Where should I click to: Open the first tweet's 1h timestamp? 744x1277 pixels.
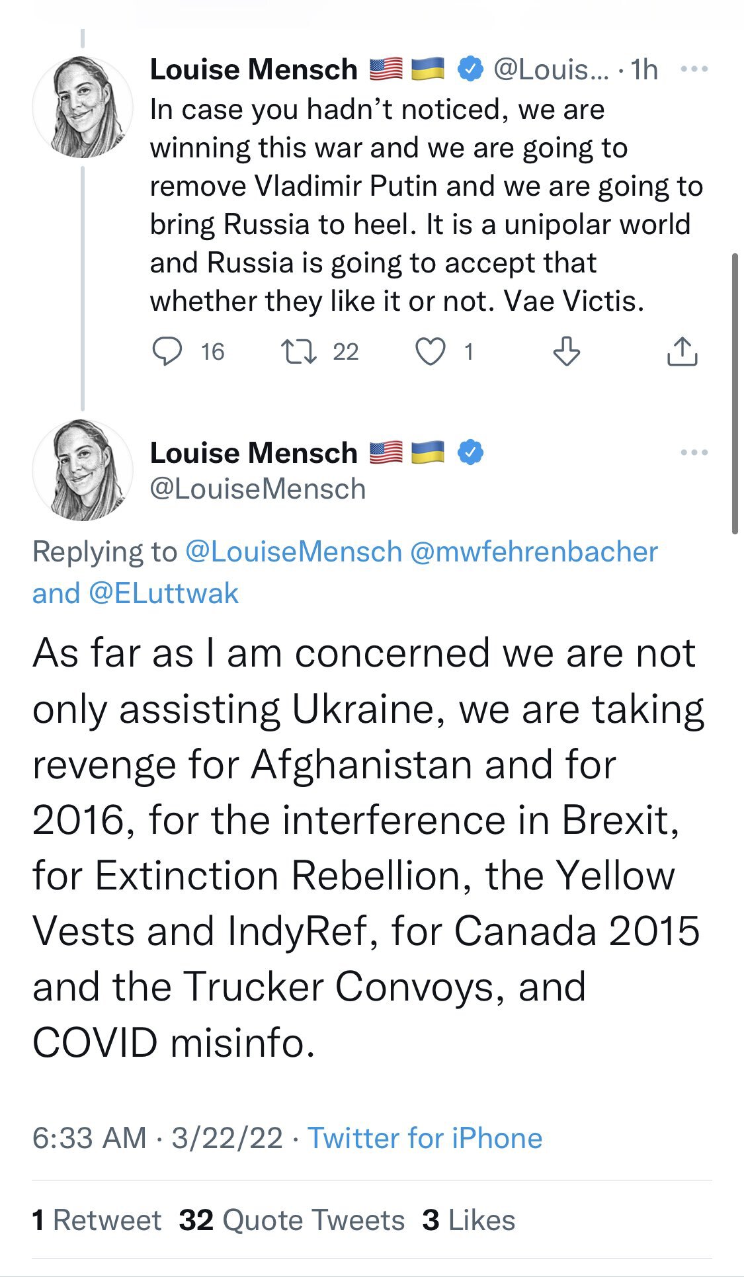click(x=644, y=69)
